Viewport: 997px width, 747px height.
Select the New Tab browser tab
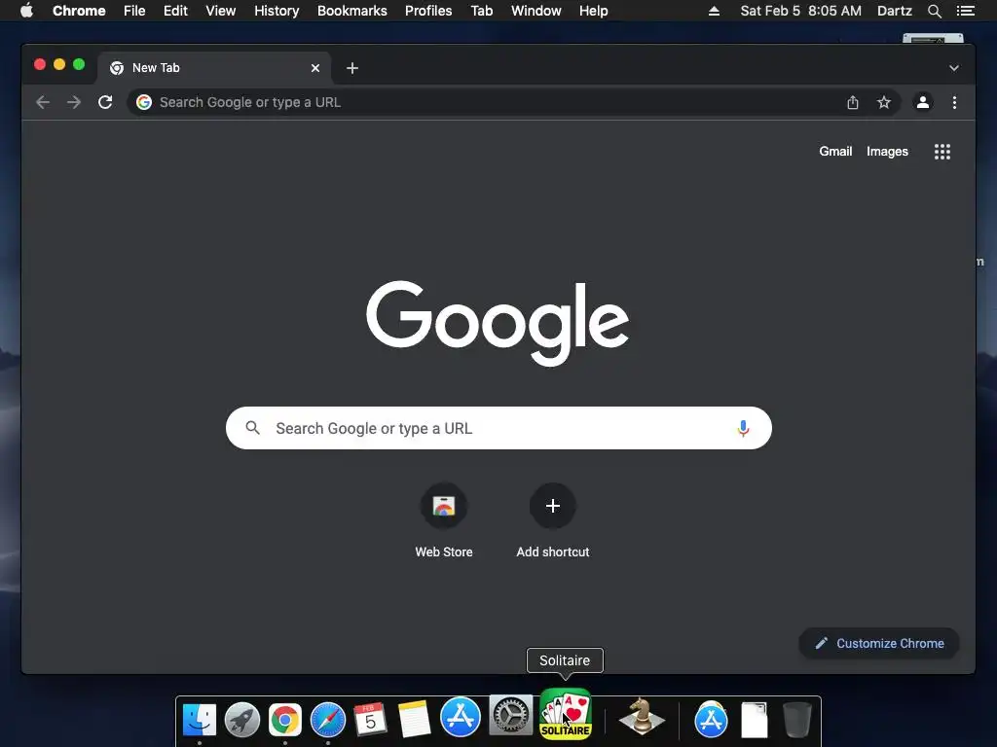[214, 68]
